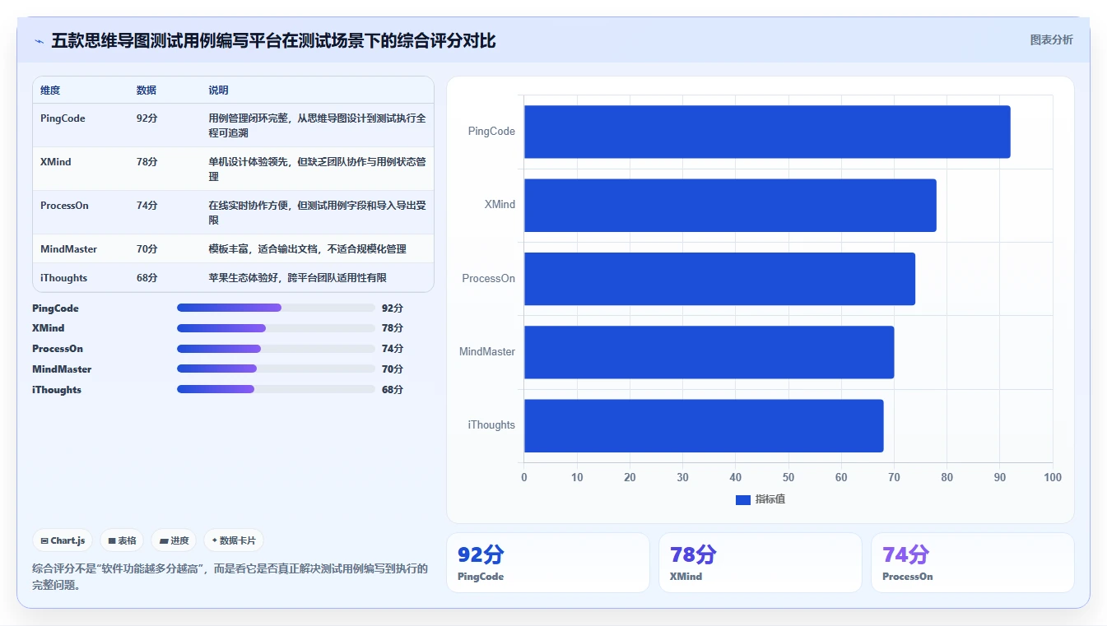The width and height of the screenshot is (1107, 626).
Task: Click the PingCode bar in the chart
Action: [767, 132]
